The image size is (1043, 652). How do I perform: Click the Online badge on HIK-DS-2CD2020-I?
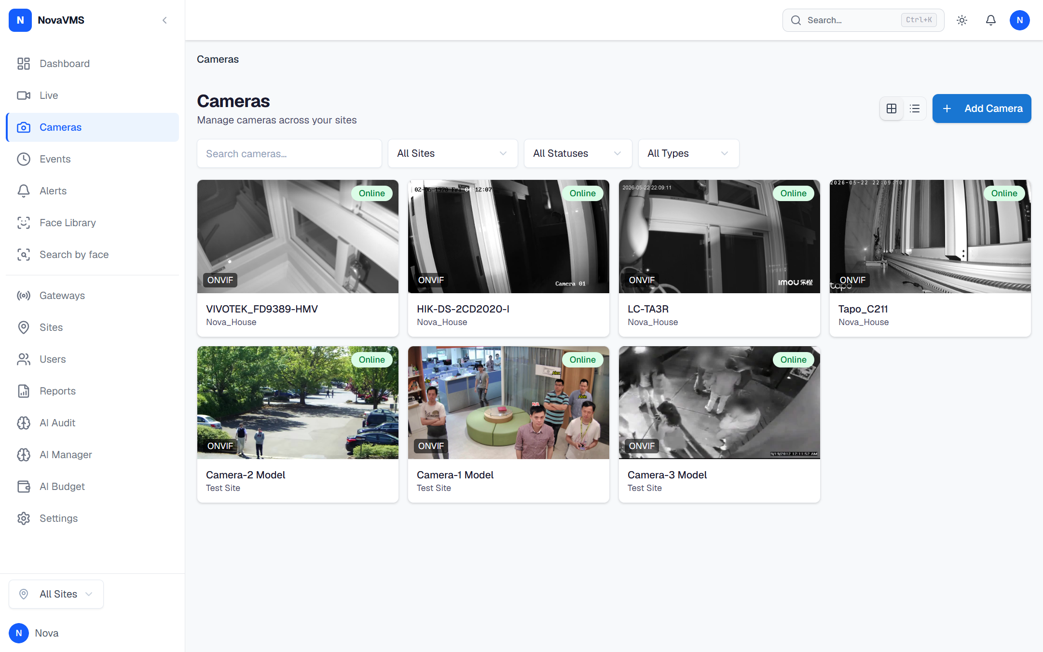(582, 193)
